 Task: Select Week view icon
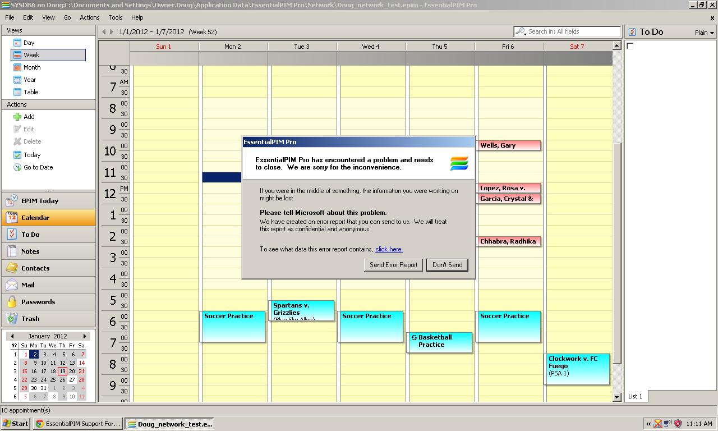point(17,55)
